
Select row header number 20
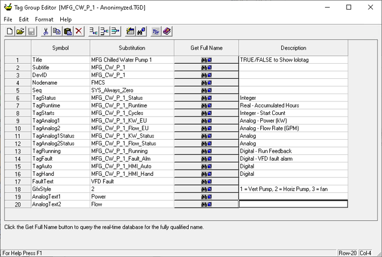tap(18, 205)
